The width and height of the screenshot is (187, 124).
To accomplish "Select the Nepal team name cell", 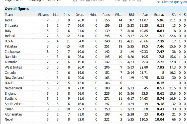I will click(x=9, y=120).
